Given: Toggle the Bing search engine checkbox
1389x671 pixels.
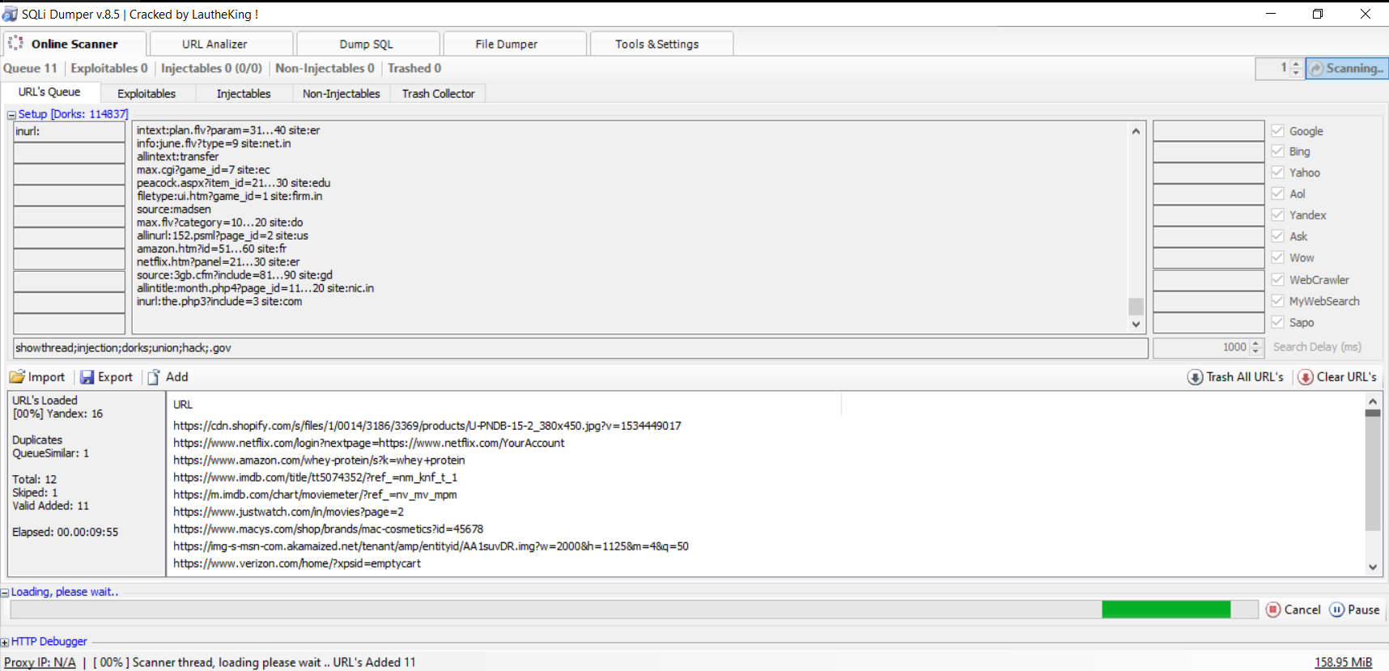Looking at the screenshot, I should click(x=1277, y=151).
